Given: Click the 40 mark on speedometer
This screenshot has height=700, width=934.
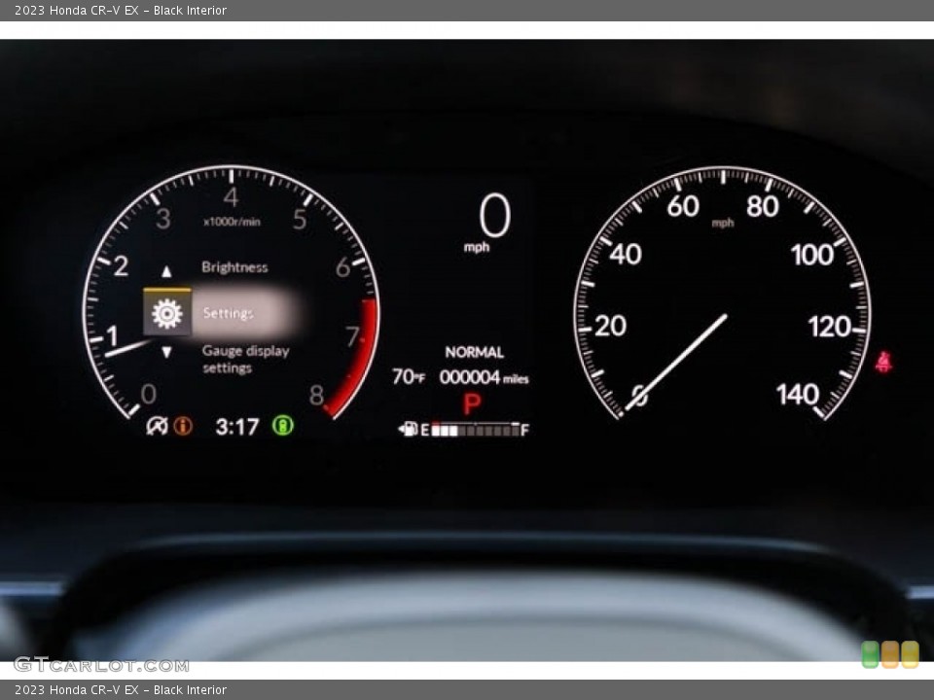Looking at the screenshot, I should click(x=626, y=255).
